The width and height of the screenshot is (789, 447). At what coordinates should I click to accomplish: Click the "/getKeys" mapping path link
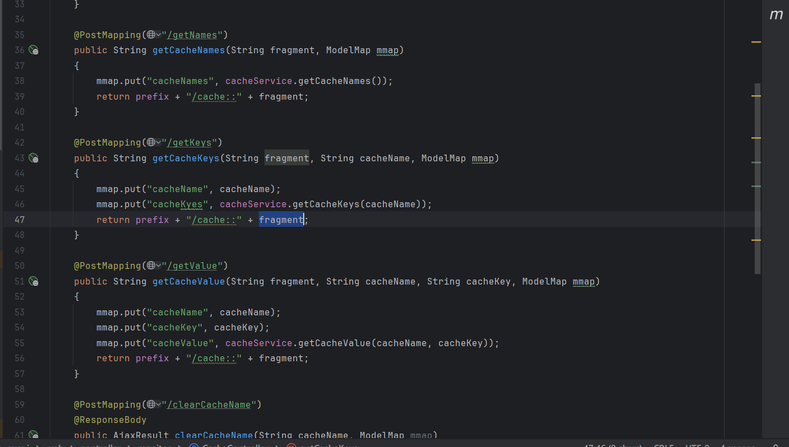(189, 142)
